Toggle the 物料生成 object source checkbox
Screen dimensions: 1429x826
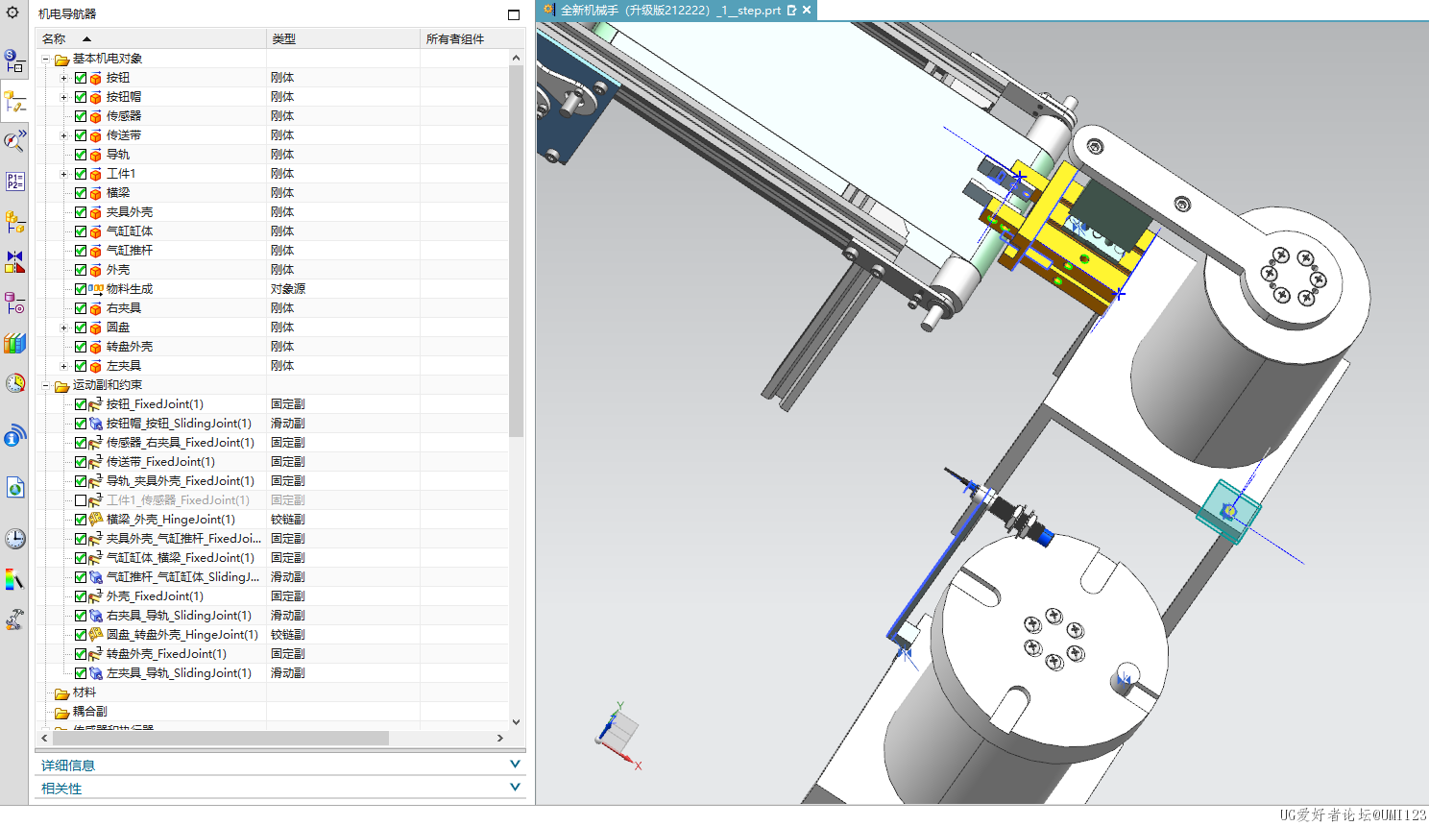[x=81, y=289]
